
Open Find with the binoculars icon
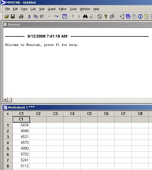[85, 16]
